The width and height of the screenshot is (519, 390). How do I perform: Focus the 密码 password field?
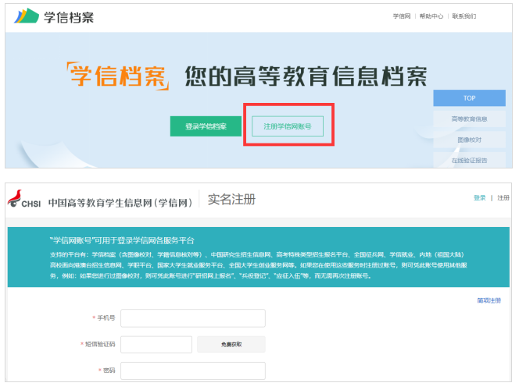point(192,370)
